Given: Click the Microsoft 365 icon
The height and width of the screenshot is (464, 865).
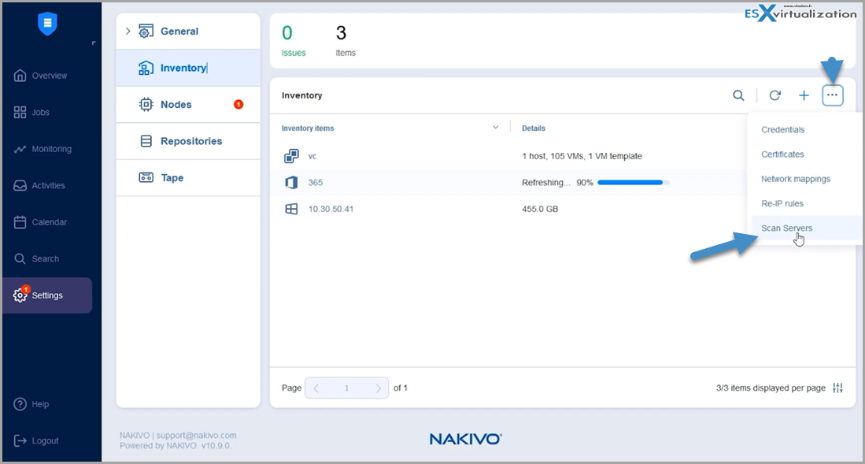Looking at the screenshot, I should (x=291, y=182).
